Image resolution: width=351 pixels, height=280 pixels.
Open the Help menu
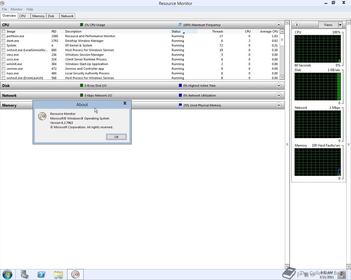point(30,9)
